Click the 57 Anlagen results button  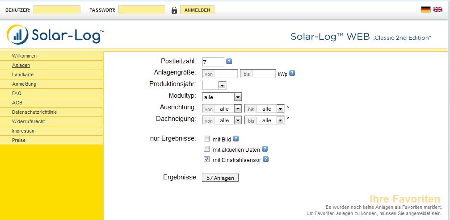(220, 178)
